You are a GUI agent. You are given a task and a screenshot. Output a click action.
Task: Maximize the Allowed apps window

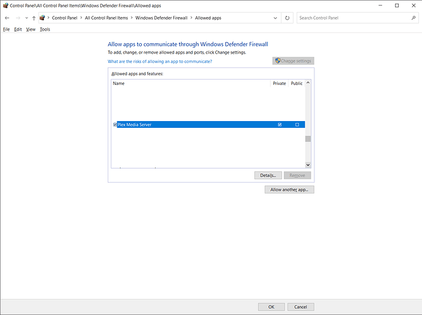397,6
